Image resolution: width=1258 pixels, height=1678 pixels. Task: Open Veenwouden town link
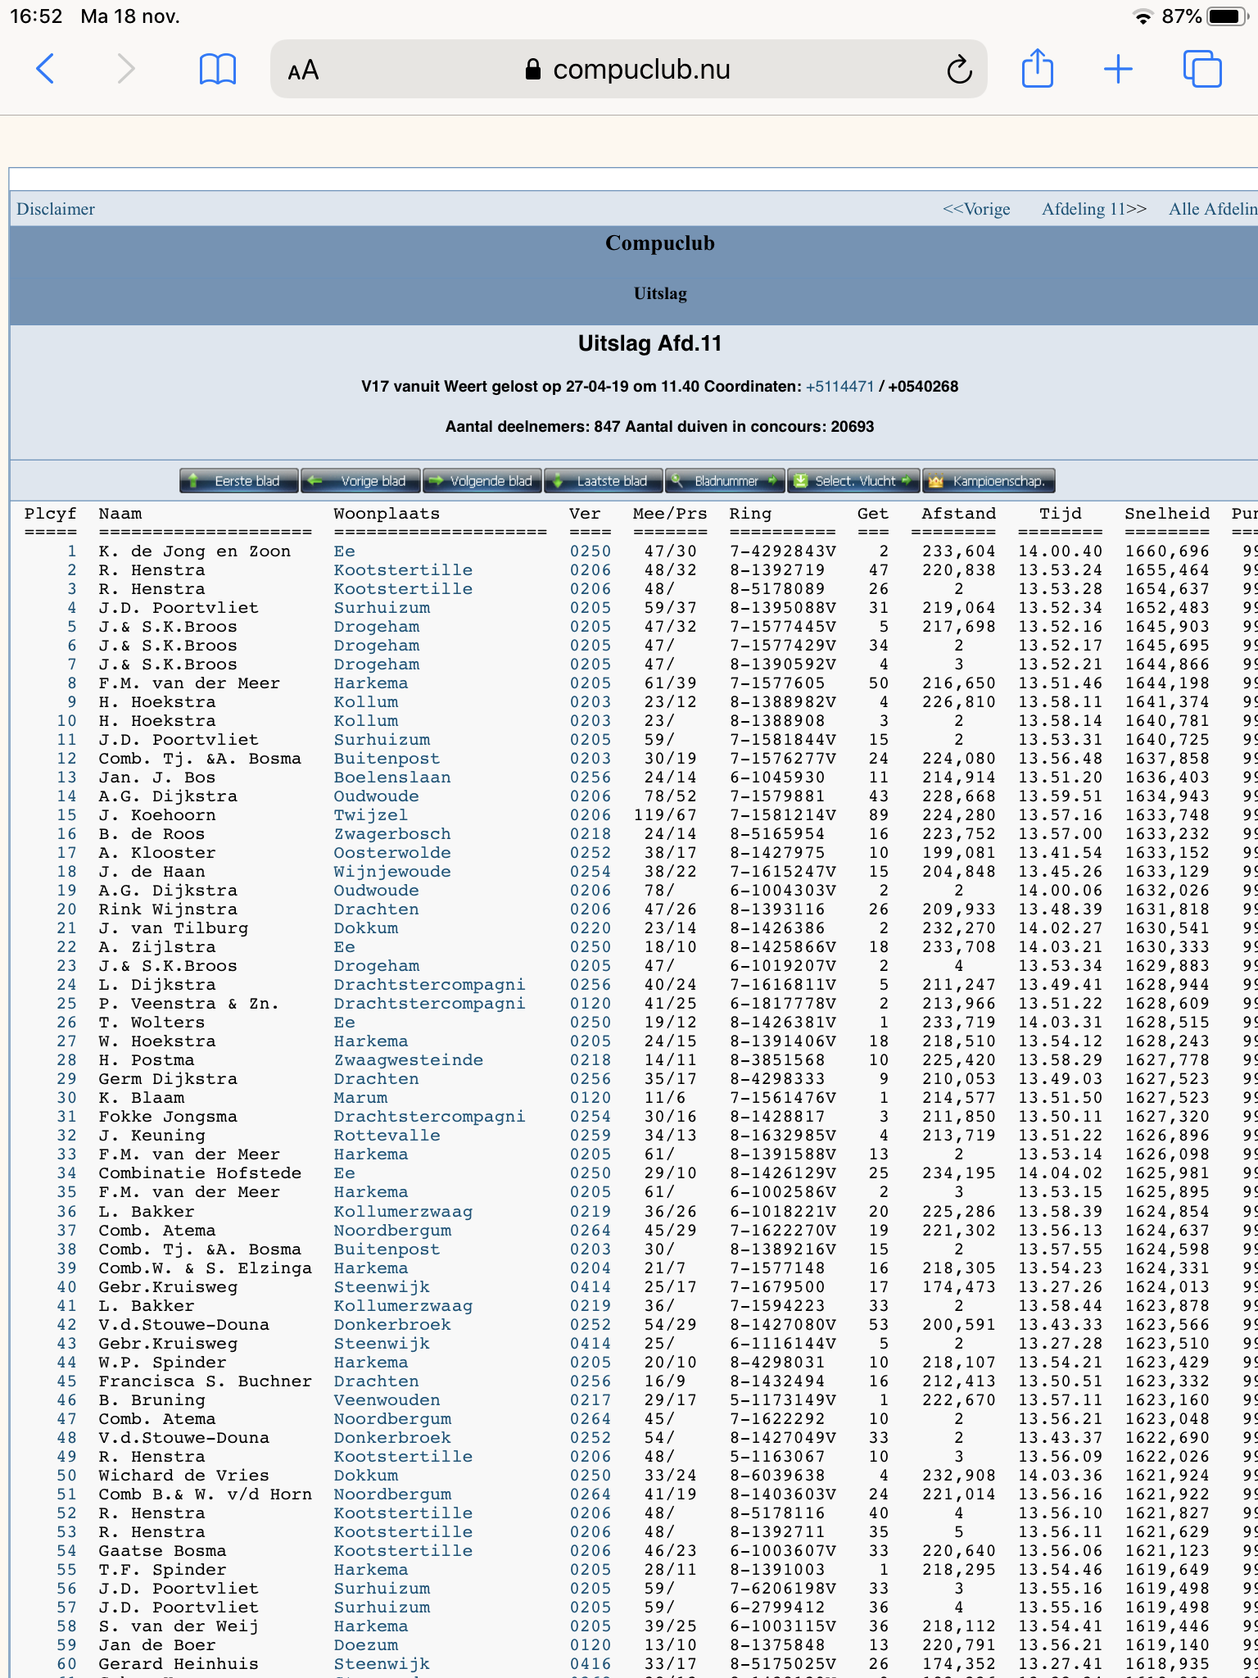387,1400
